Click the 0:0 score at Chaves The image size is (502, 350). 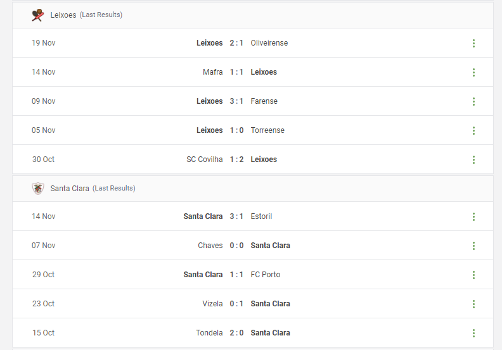(236, 246)
